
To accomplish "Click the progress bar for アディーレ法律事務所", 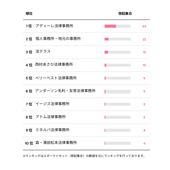I will 117,26.
